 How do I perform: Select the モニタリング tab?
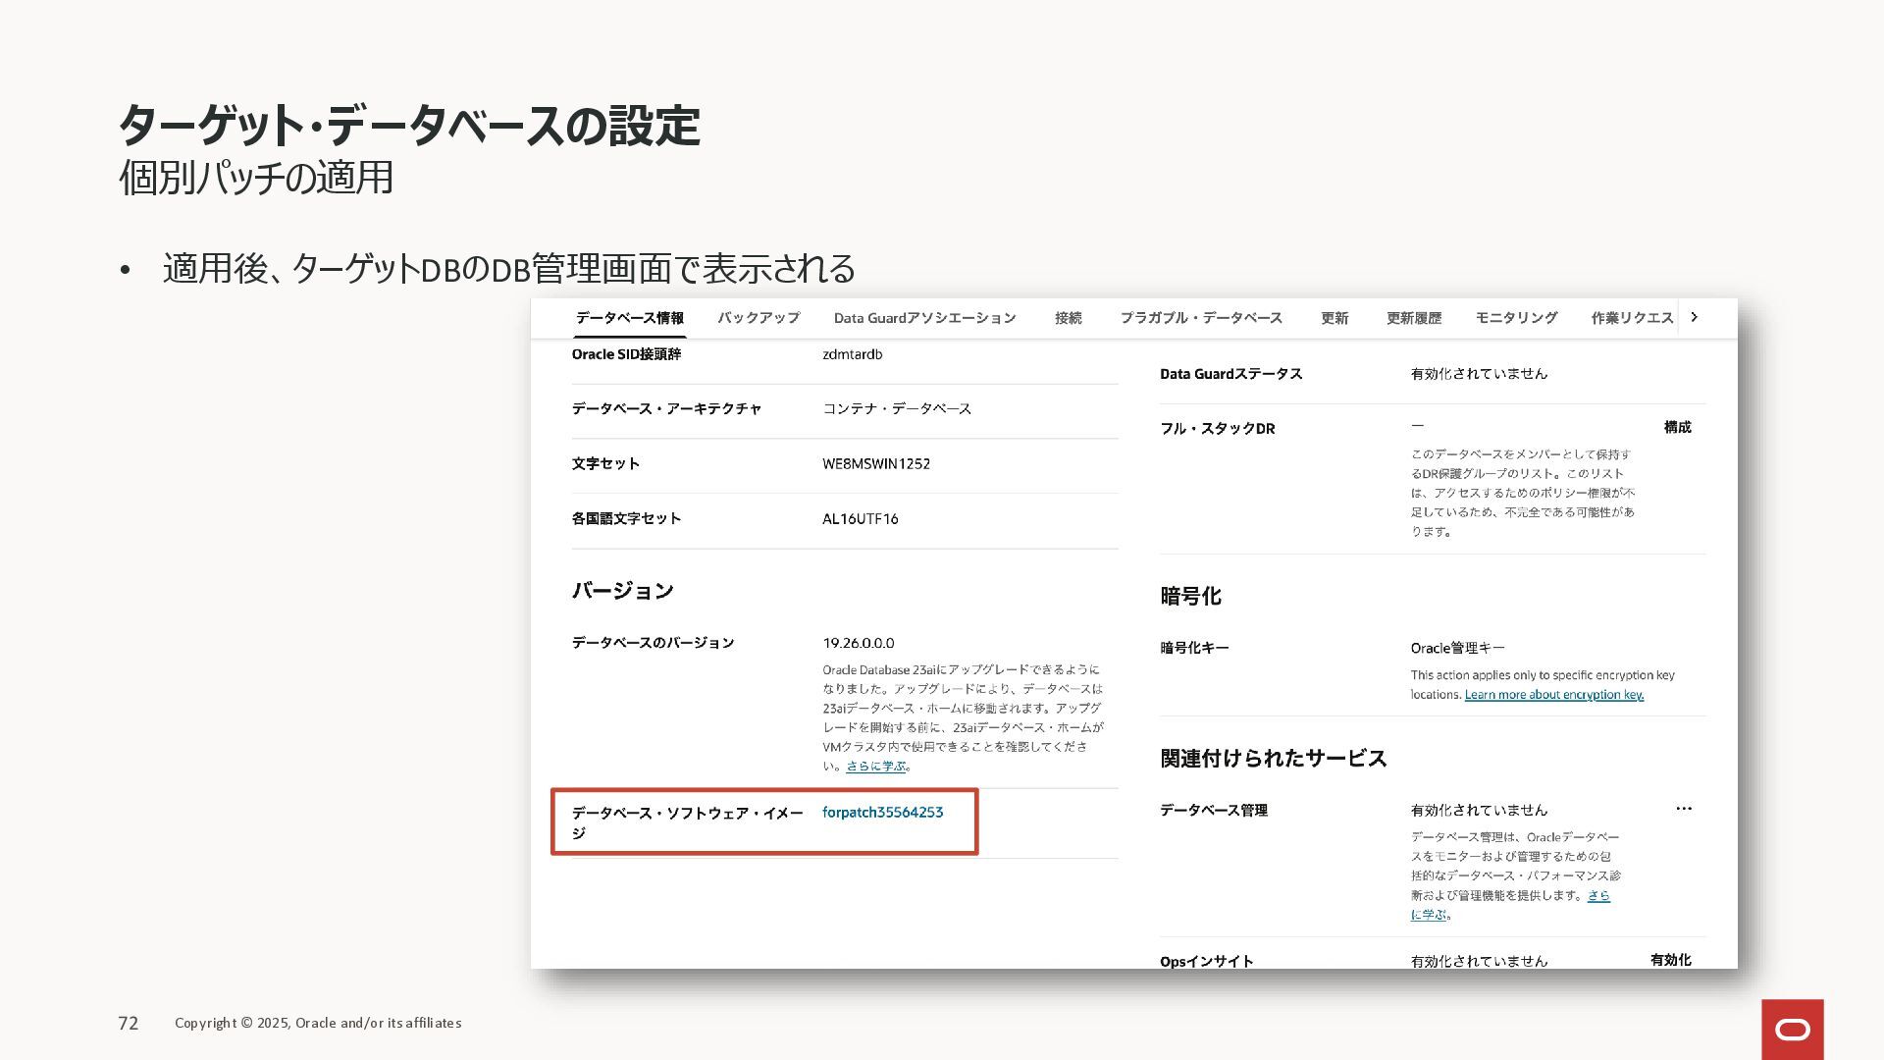click(1516, 318)
